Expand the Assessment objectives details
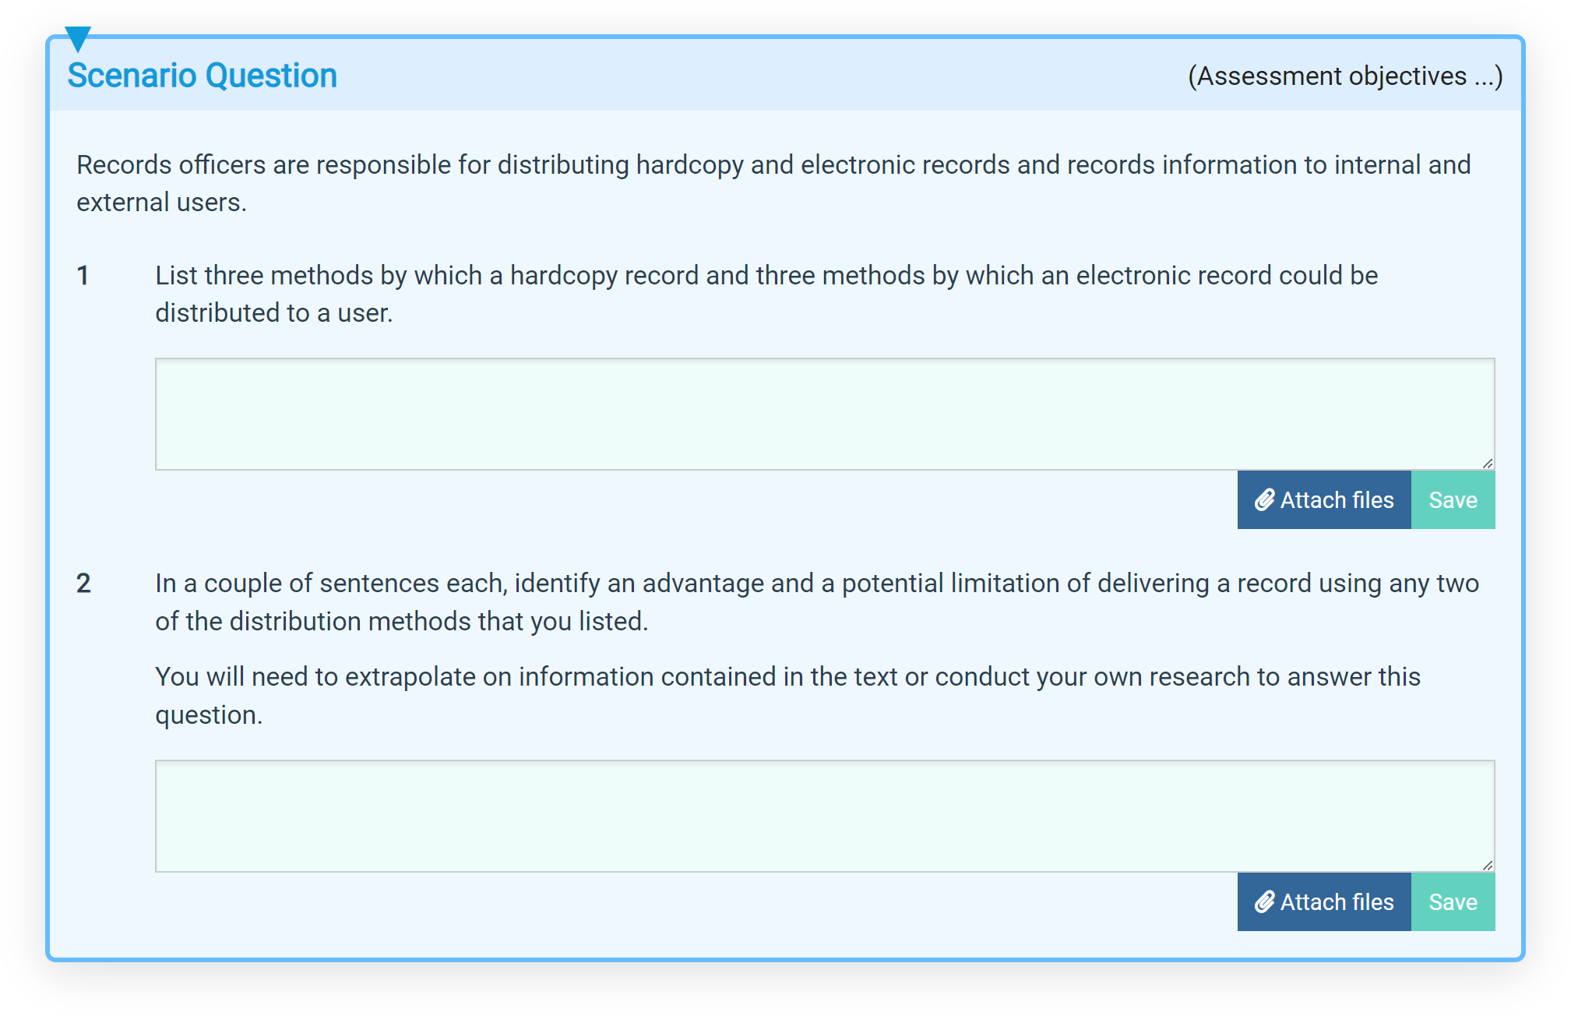The image size is (1571, 1016). pyautogui.click(x=1344, y=75)
